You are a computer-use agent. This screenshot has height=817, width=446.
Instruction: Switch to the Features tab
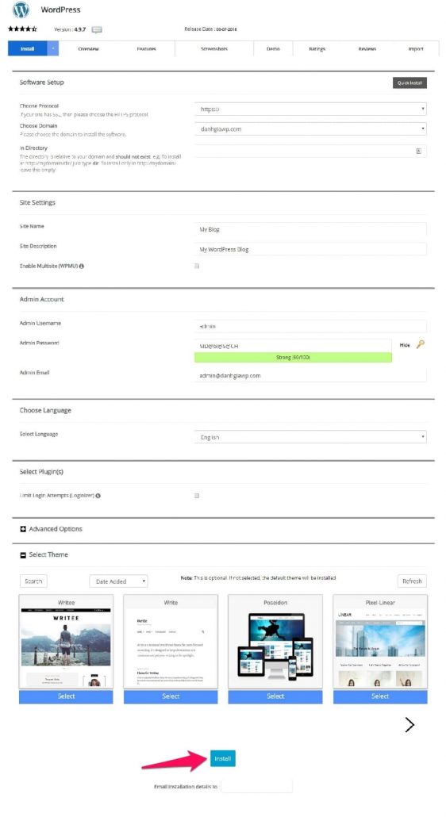146,48
